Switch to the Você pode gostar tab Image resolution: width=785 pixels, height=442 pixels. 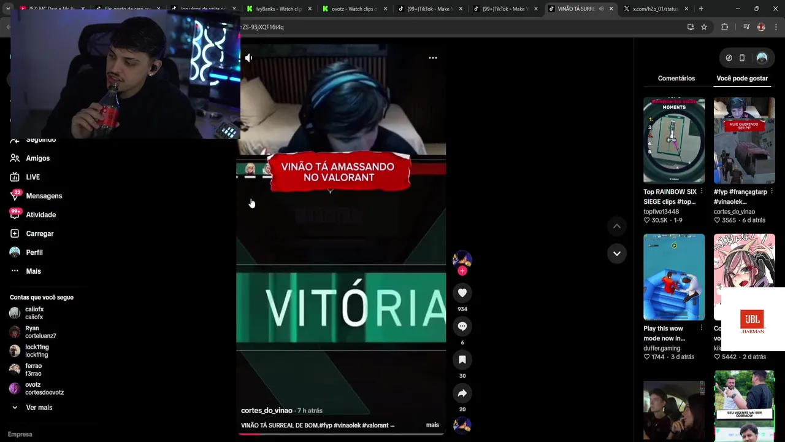click(x=742, y=79)
